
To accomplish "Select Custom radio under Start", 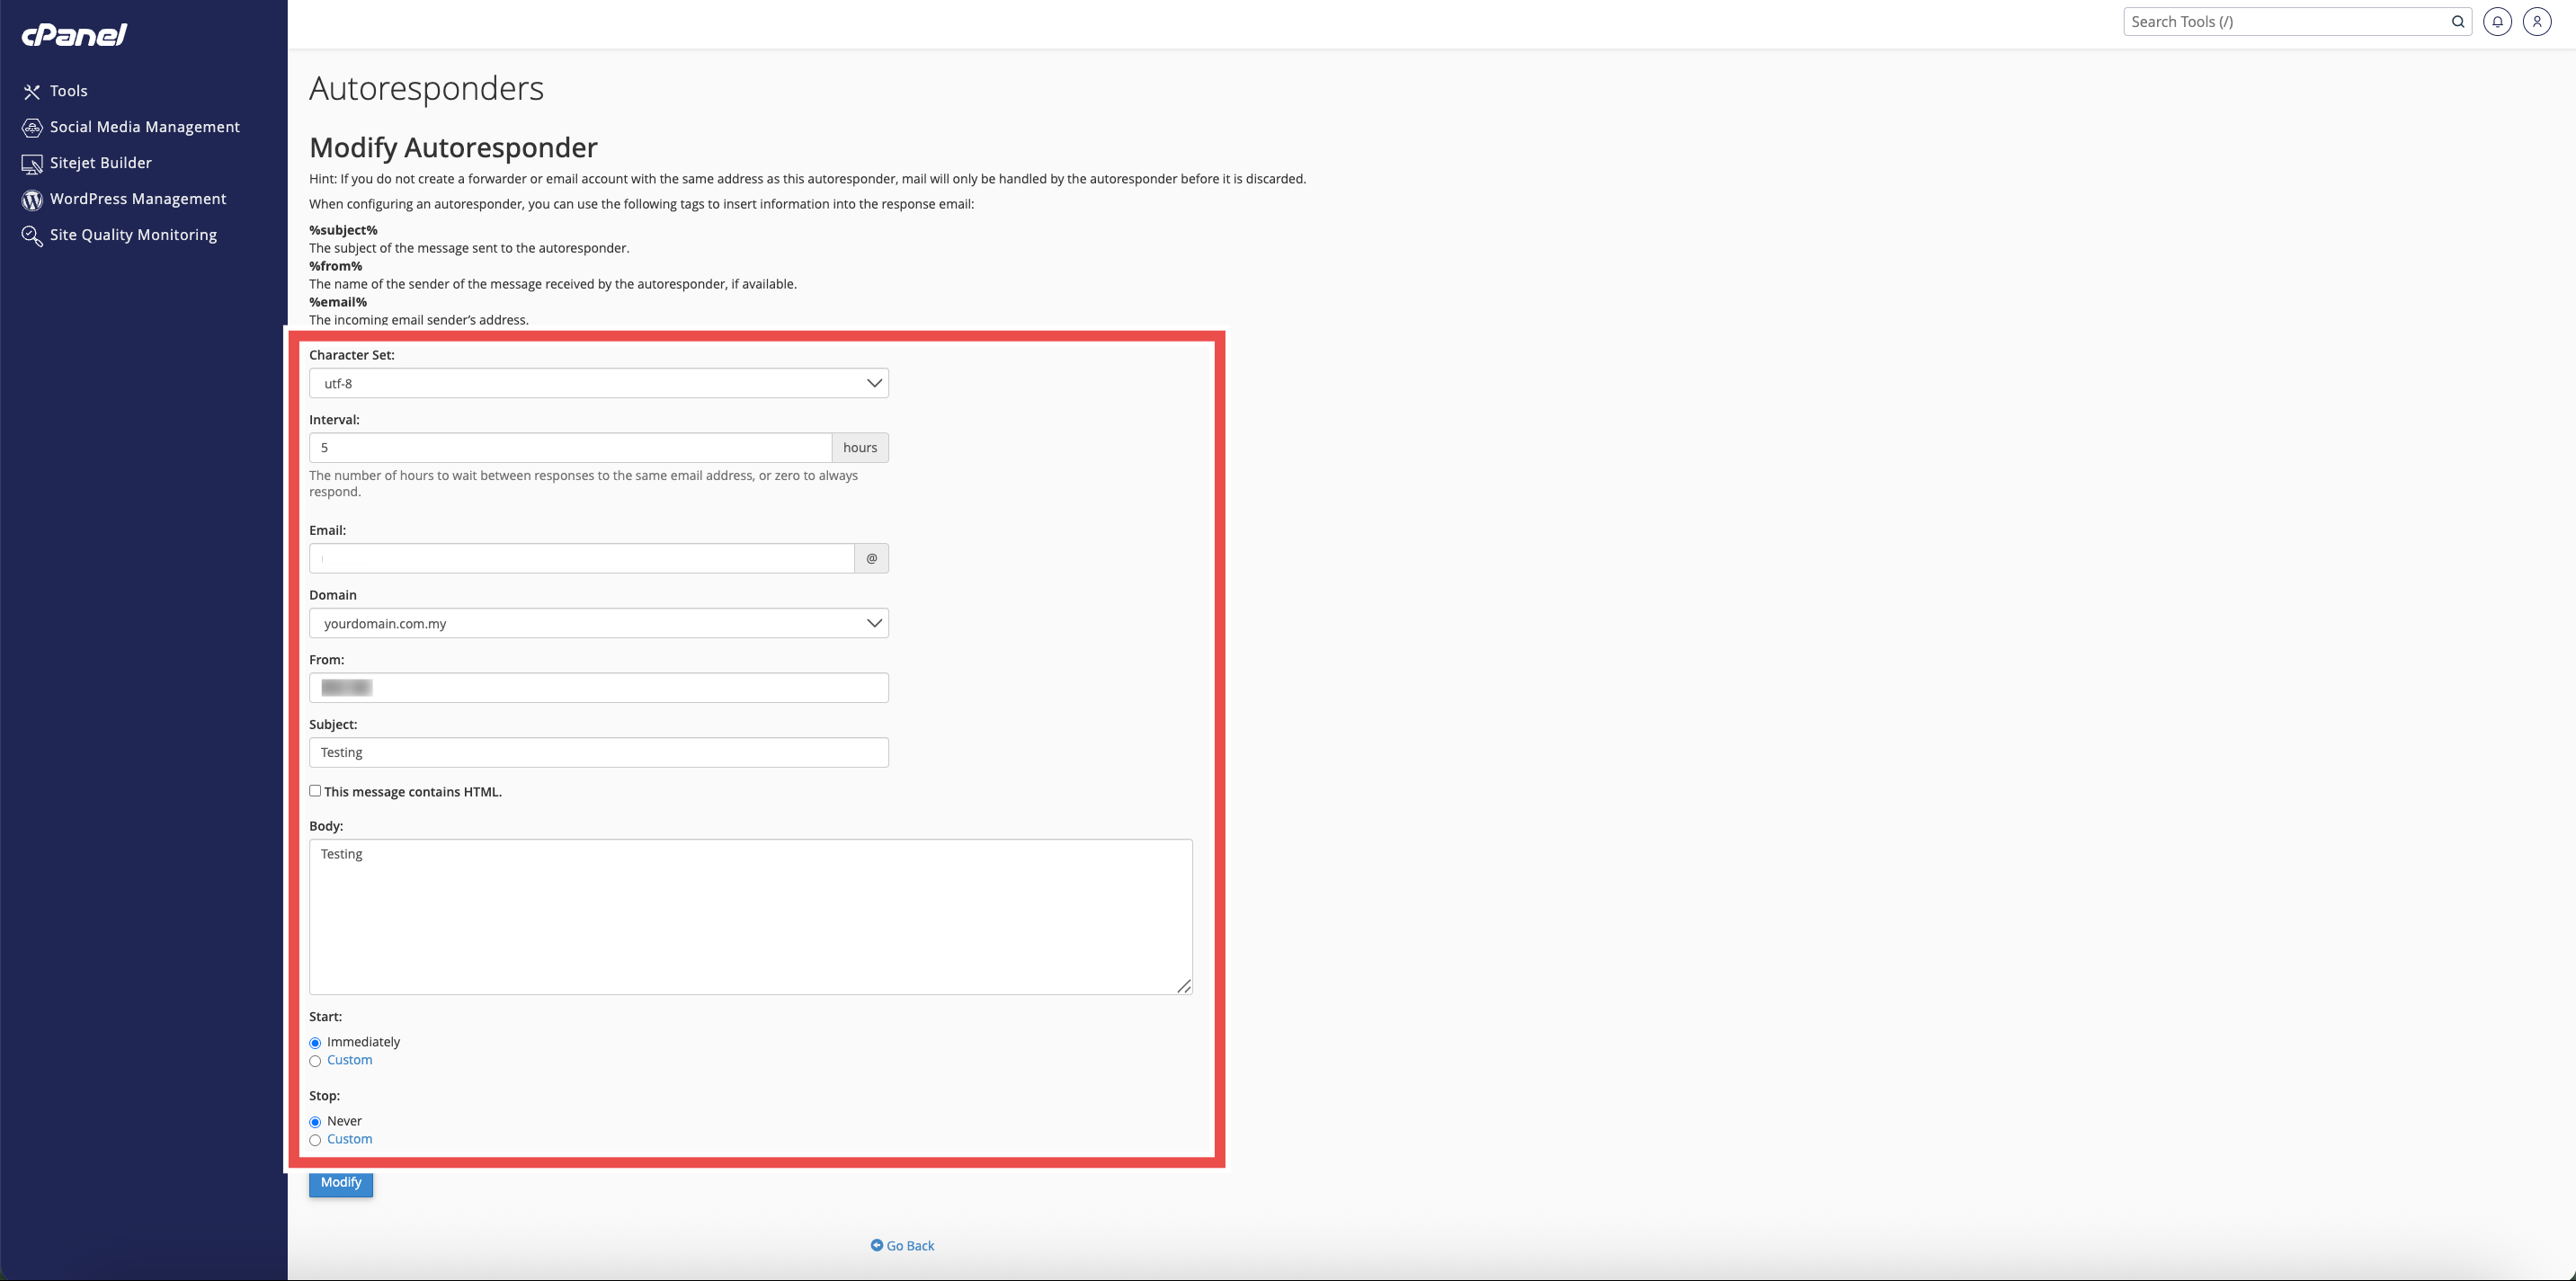I will click(x=315, y=1061).
